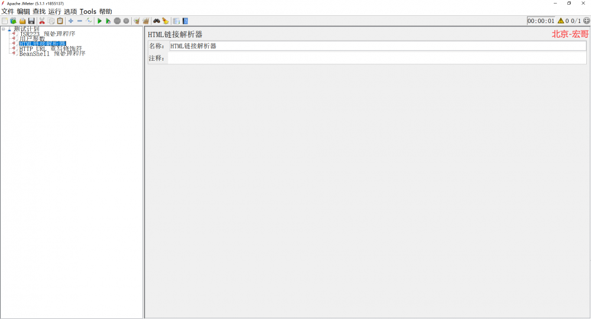This screenshot has width=591, height=319.
Task: Click the 0/1 thread count text
Action: 576,21
